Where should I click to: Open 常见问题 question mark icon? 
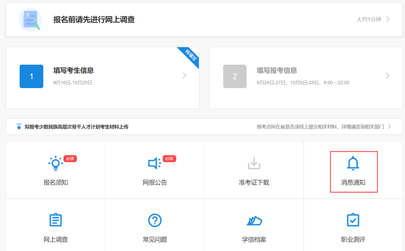coord(155,220)
